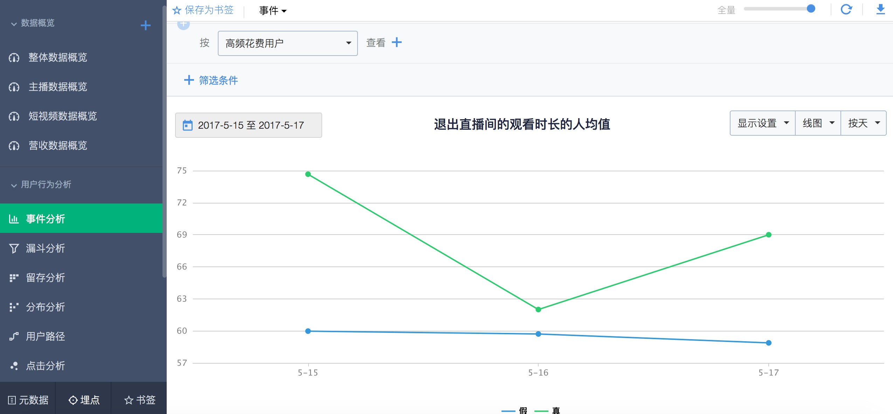Switch to the 埋点 tab
Image resolution: width=893 pixels, height=414 pixels.
[x=84, y=400]
